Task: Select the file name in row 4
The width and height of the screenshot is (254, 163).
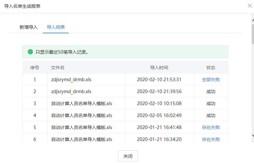Action: [82, 115]
